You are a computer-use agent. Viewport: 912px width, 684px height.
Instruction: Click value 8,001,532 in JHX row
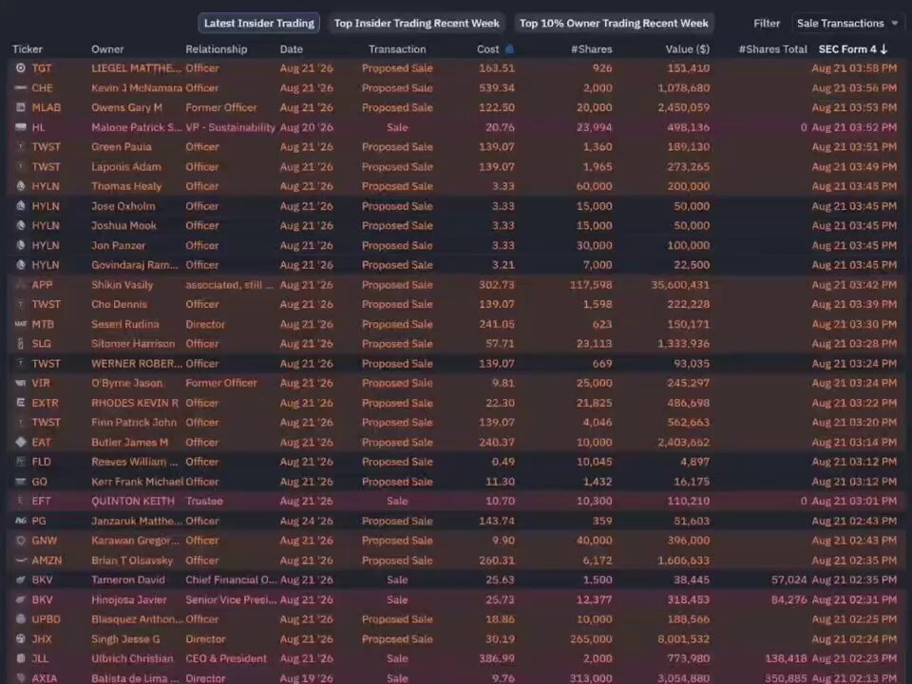[x=683, y=638]
